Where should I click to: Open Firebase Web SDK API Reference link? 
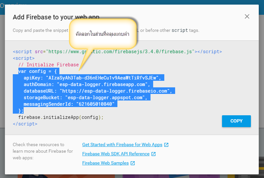click(x=116, y=154)
